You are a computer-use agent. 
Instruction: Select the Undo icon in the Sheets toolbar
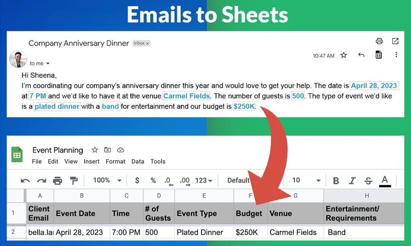[25, 181]
